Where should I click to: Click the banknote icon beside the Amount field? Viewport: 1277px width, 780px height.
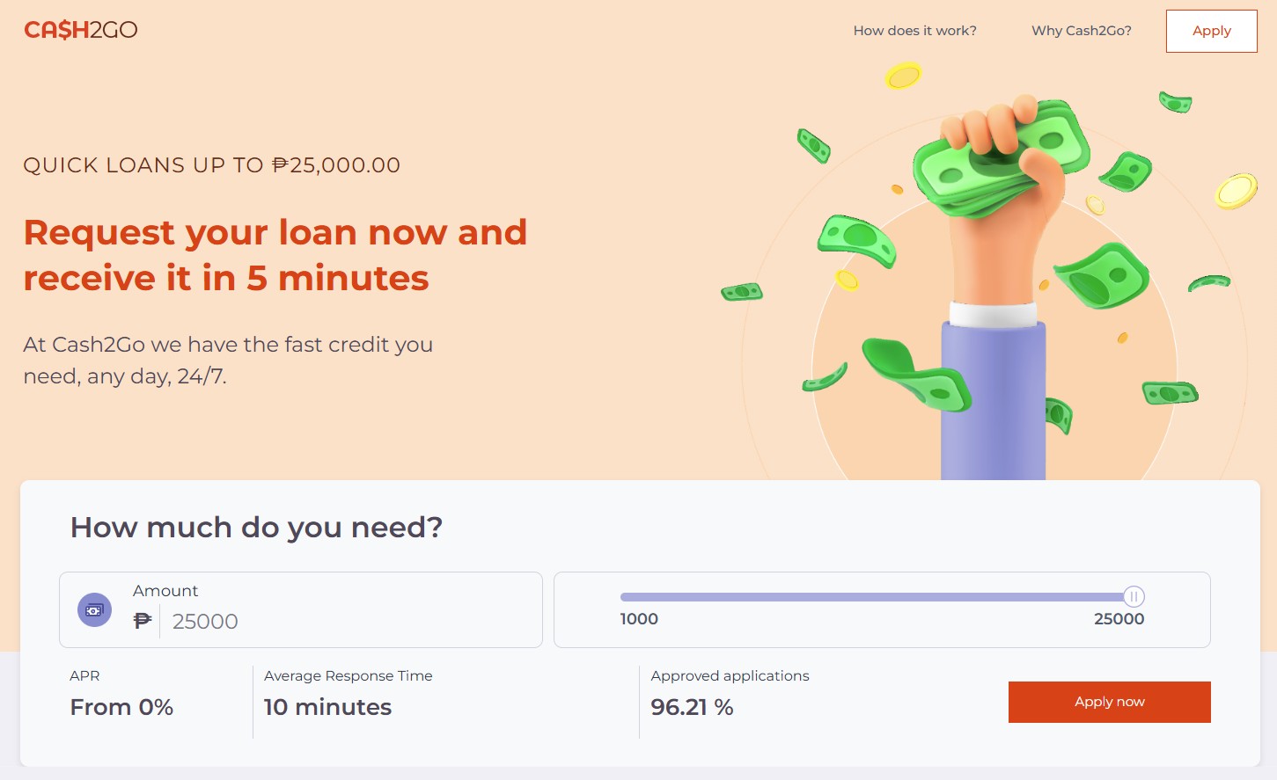(94, 609)
